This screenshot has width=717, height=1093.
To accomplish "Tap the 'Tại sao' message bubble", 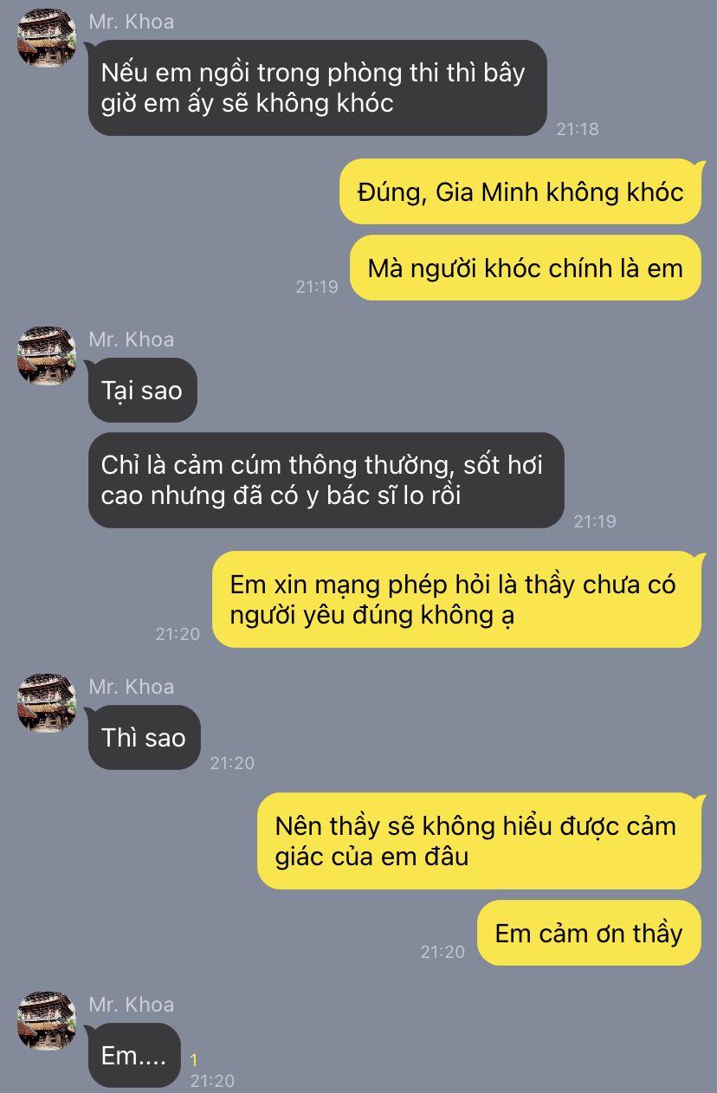I will pos(143,390).
